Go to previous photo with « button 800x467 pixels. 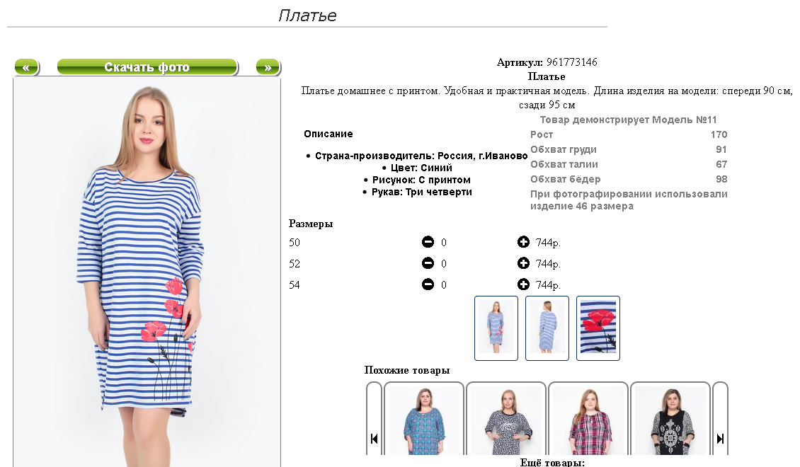(26, 67)
